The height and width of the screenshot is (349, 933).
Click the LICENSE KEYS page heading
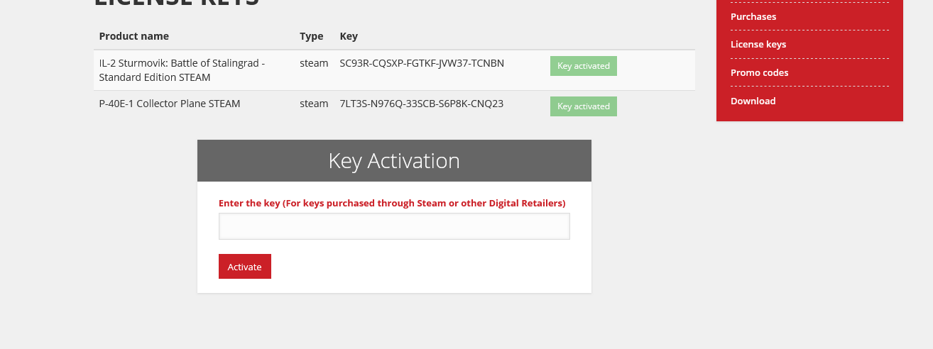pos(177,3)
